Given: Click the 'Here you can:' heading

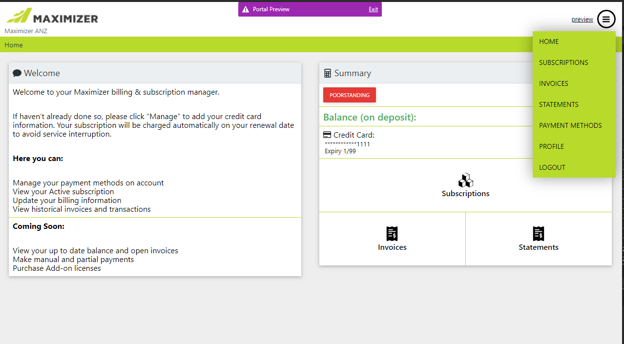Looking at the screenshot, I should (38, 159).
